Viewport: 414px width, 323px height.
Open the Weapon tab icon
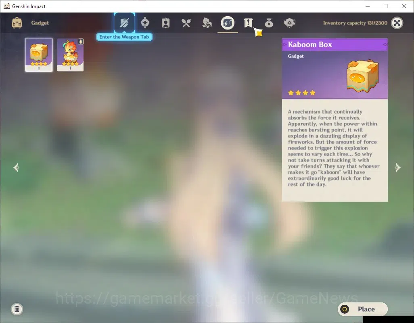pyautogui.click(x=124, y=23)
